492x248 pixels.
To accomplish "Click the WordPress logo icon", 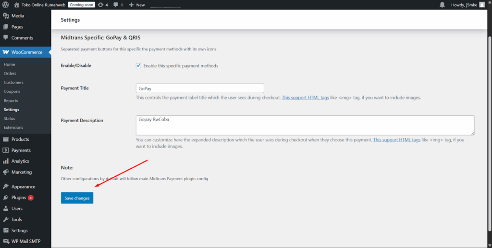I will coord(6,5).
